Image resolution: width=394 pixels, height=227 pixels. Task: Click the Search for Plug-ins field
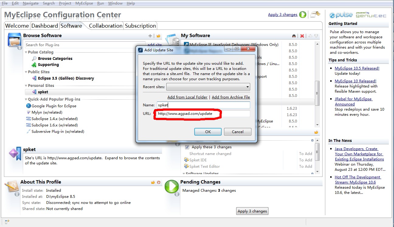85,45
